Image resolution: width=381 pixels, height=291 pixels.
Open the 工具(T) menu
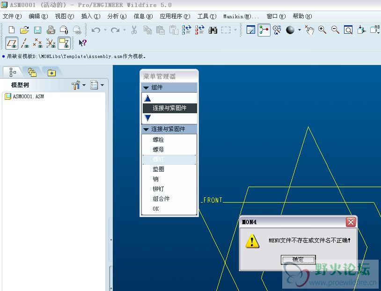click(207, 16)
